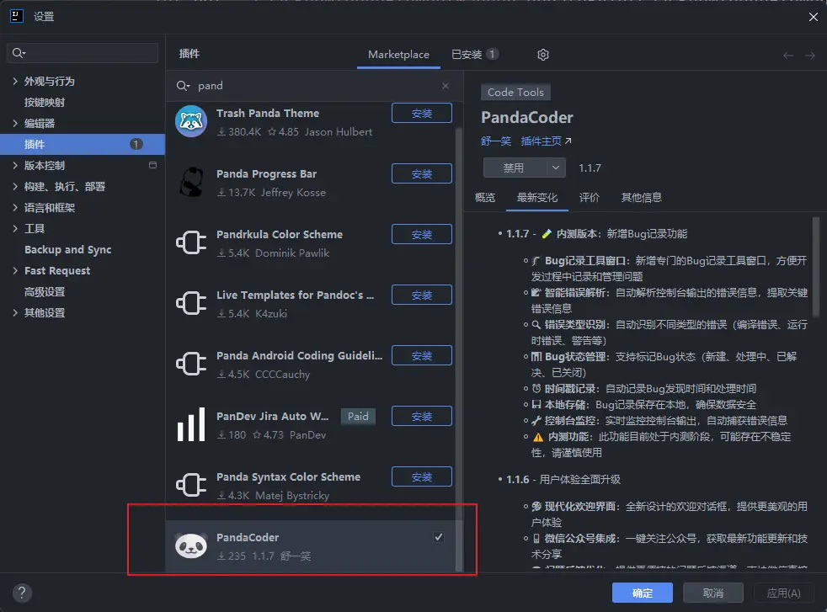Focus the settings sidebar search field
This screenshot has height=612, width=827.
[83, 53]
